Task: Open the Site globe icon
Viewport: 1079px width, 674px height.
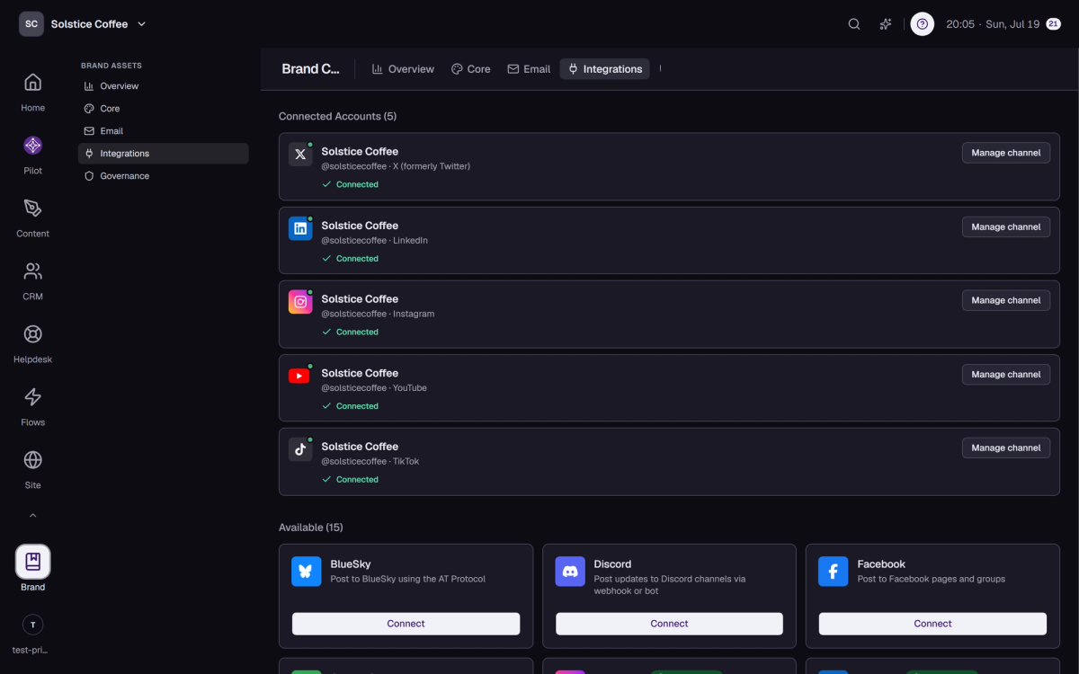Action: point(32,460)
